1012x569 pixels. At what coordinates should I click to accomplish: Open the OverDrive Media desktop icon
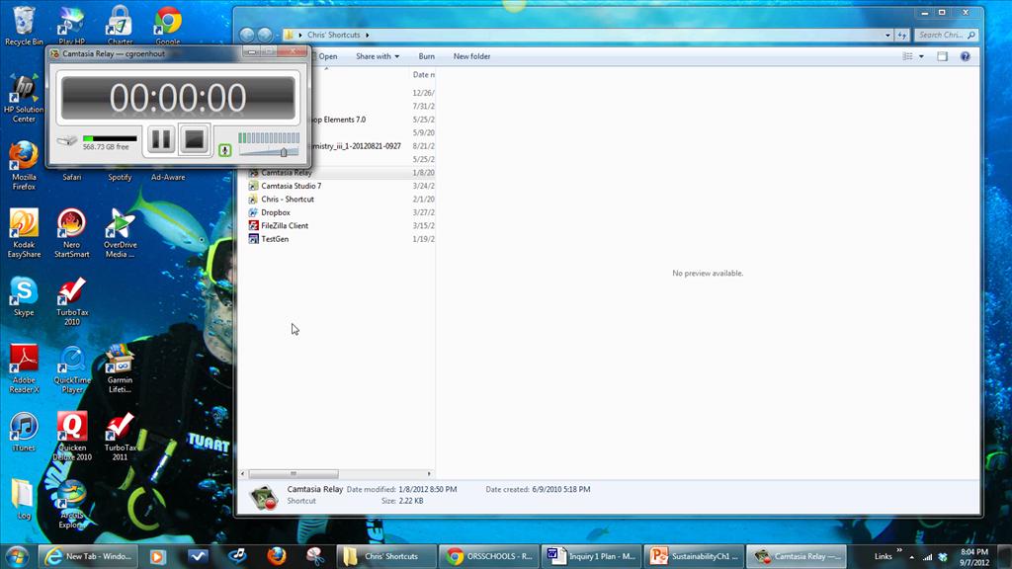click(120, 233)
